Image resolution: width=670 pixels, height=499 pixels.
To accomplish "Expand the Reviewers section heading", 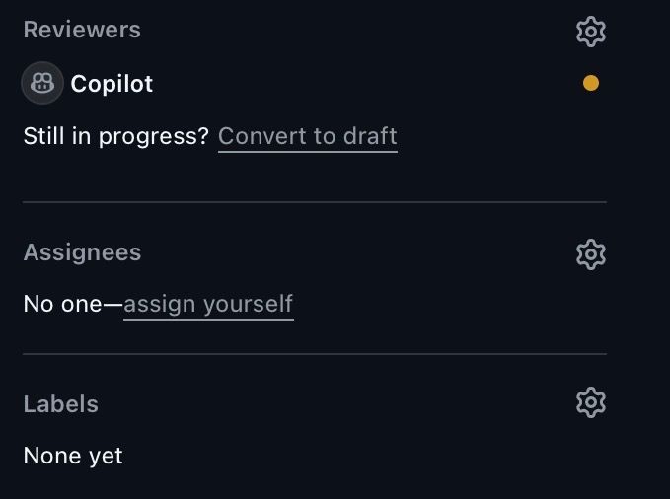I will (x=82, y=30).
